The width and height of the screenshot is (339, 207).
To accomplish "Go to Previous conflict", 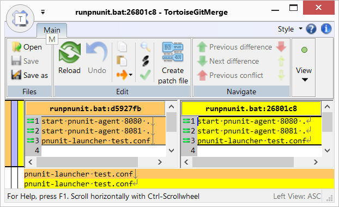I will (230, 75).
